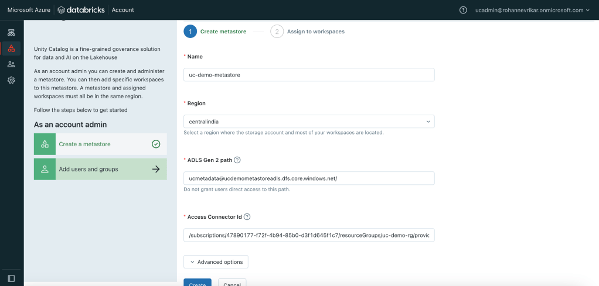Click the Databricks logo
The height and width of the screenshot is (286, 599).
coord(82,10)
